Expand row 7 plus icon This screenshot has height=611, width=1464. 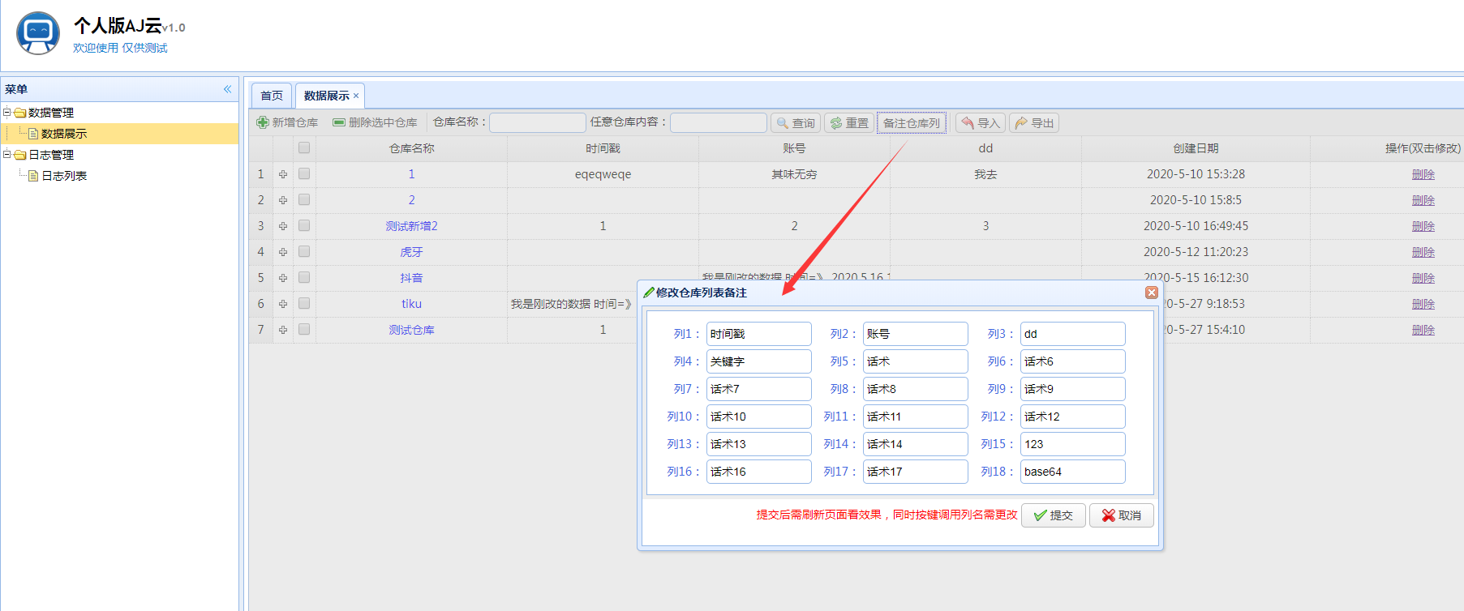[283, 330]
